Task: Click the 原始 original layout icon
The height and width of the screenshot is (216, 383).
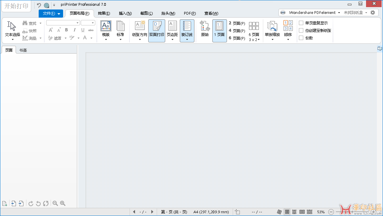Action: click(x=205, y=29)
